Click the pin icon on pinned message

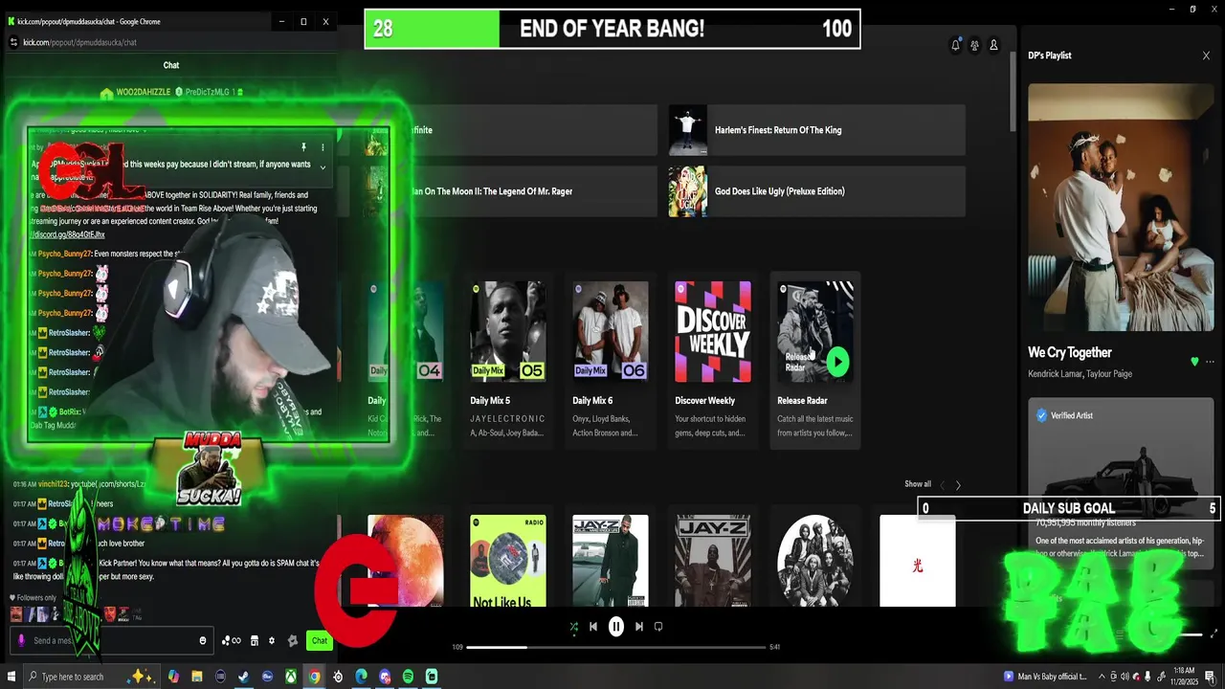(303, 147)
